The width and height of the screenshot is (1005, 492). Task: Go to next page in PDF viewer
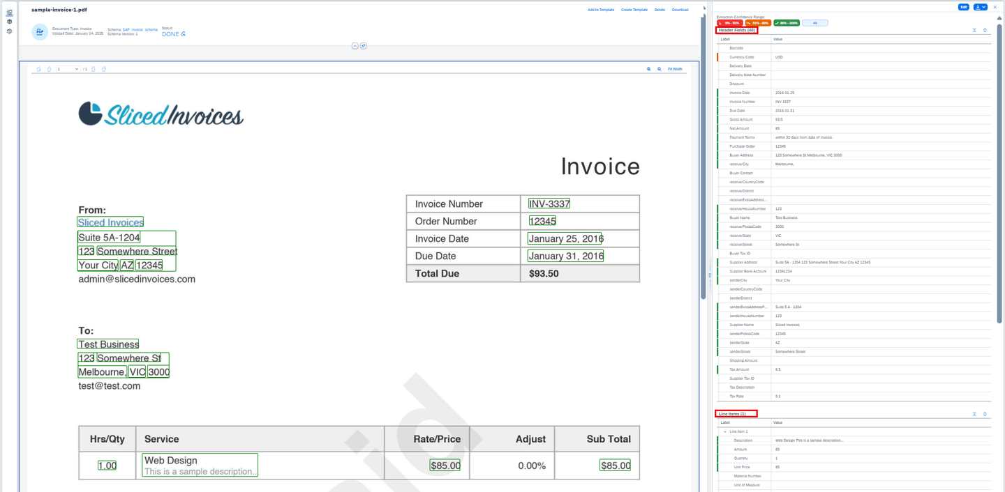pyautogui.click(x=94, y=69)
